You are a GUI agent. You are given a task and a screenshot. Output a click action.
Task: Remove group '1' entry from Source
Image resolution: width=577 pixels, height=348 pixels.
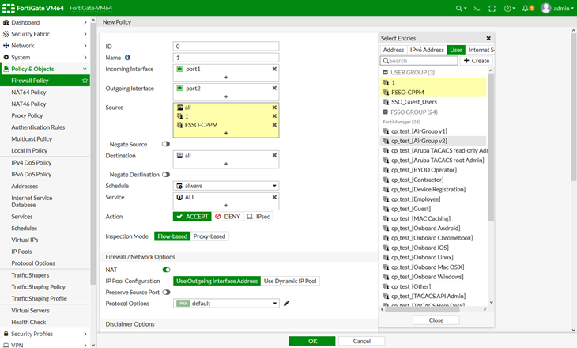[x=274, y=116]
